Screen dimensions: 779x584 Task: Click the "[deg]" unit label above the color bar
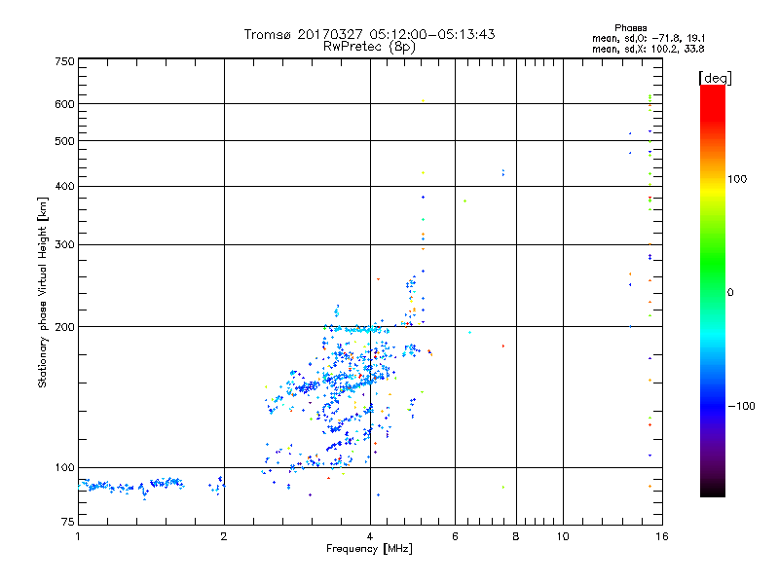715,78
